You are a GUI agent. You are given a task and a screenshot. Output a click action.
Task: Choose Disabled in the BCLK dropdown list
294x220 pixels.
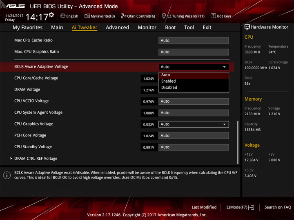pyautogui.click(x=194, y=87)
